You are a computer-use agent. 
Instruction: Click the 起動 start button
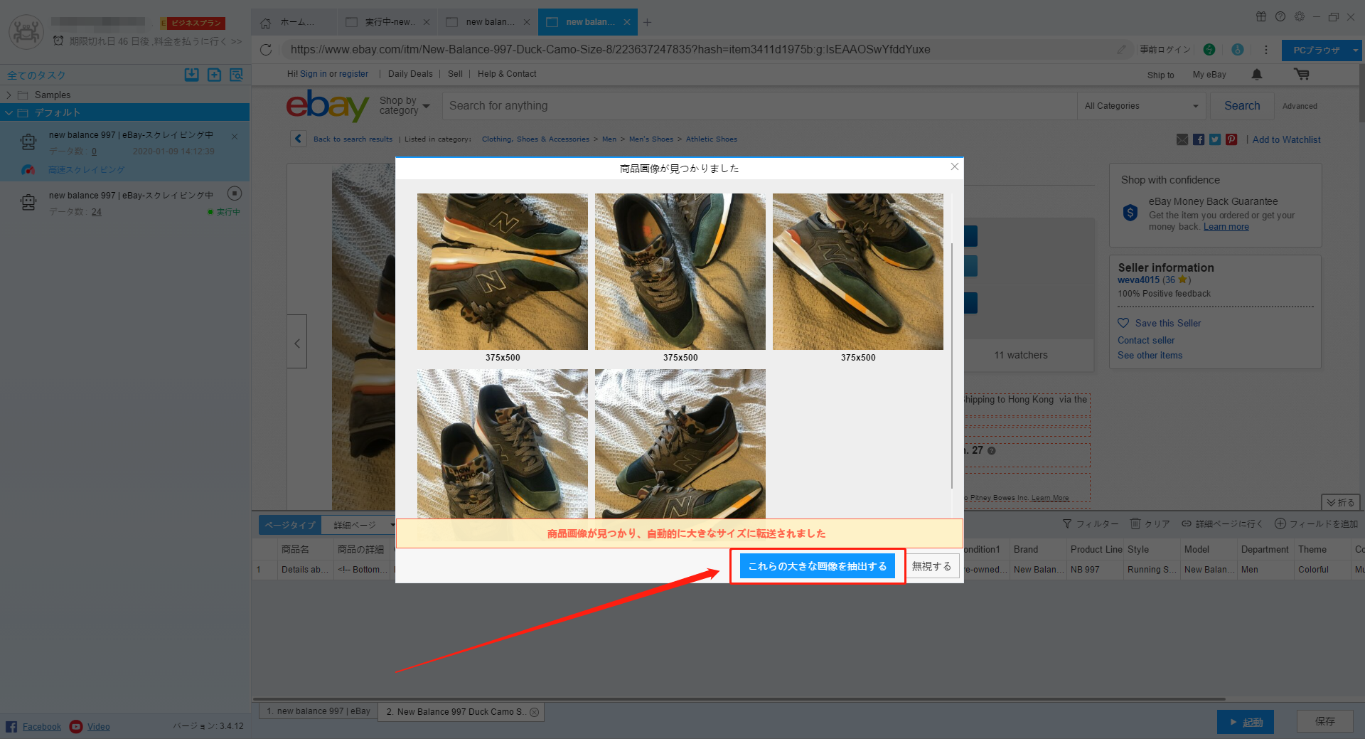click(1245, 722)
